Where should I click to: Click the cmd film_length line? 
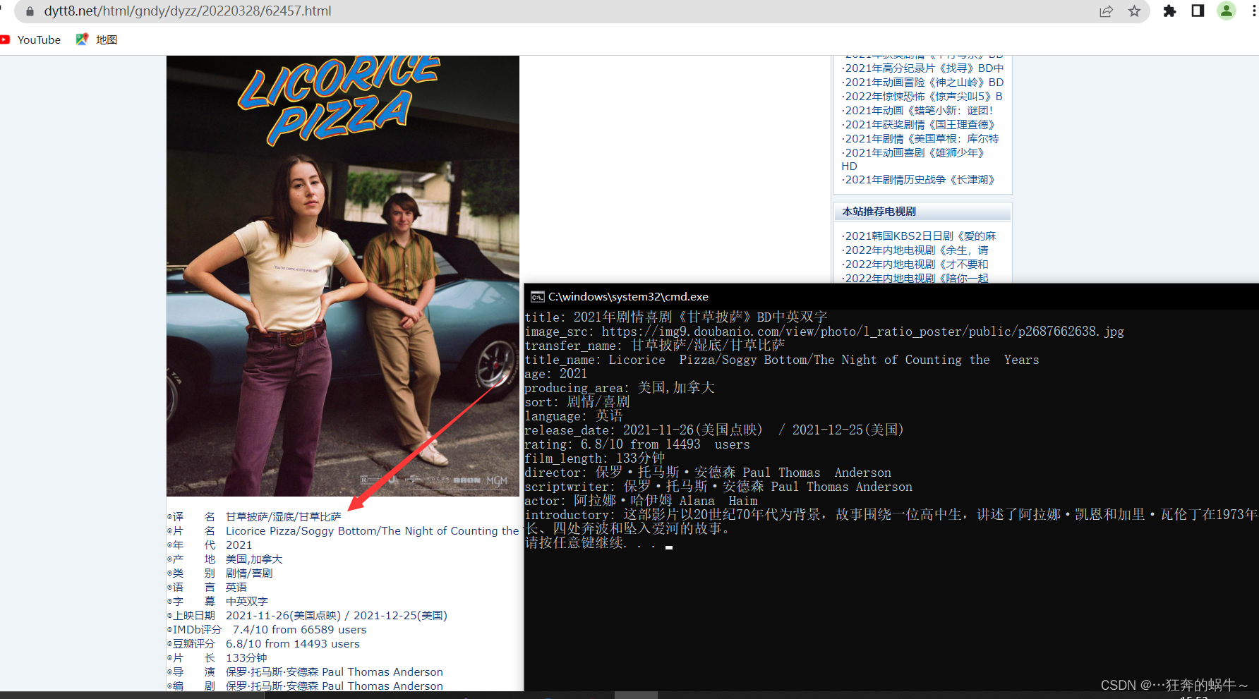pyautogui.click(x=595, y=458)
